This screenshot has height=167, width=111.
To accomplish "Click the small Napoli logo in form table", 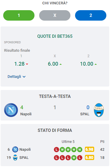I will [x=15, y=149].
